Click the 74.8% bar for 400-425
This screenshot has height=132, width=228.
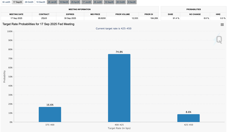point(119,88)
